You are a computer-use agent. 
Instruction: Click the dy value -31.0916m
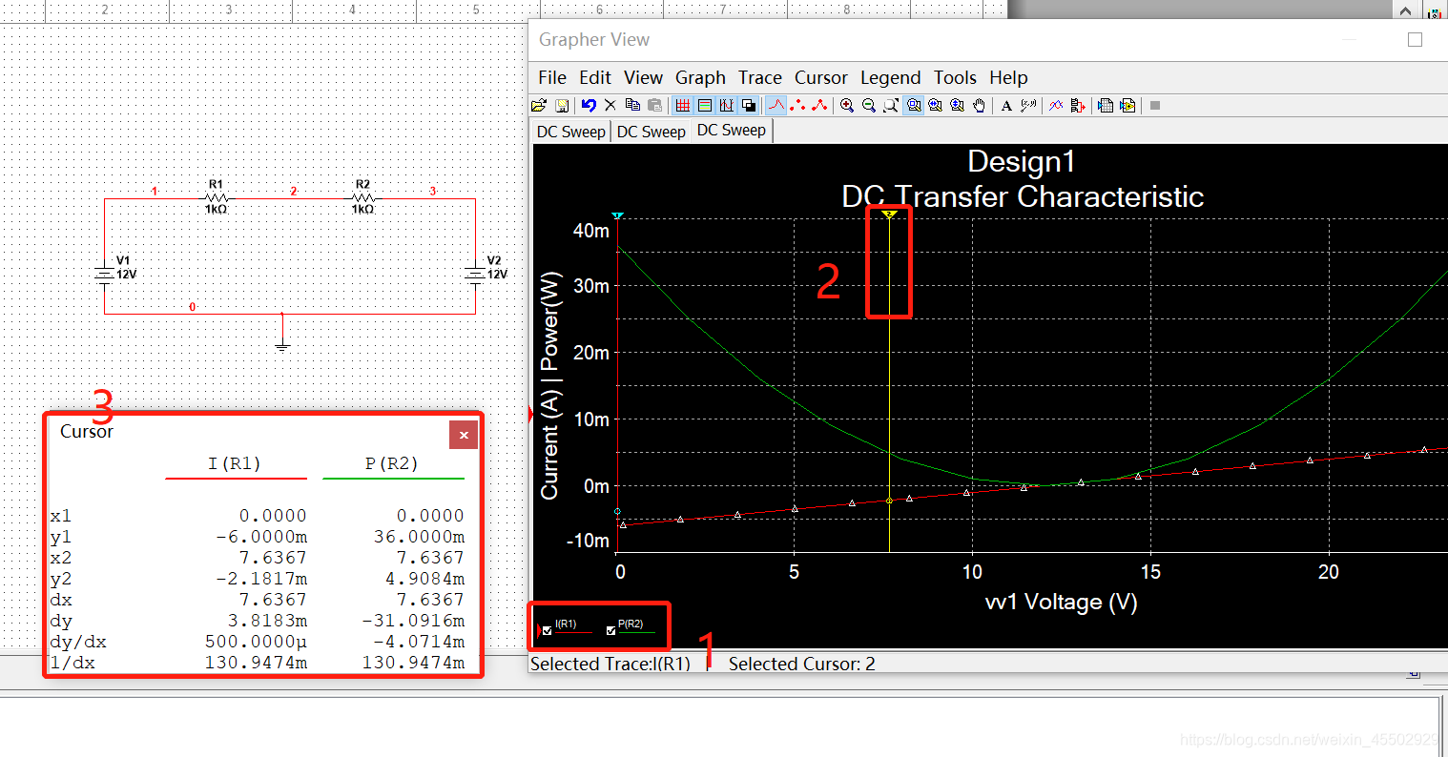point(414,621)
